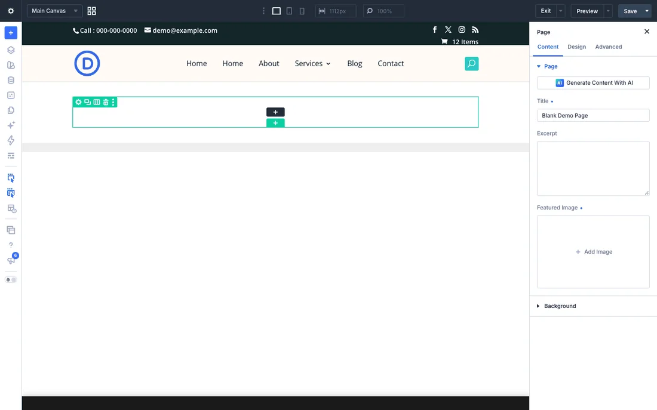The height and width of the screenshot is (410, 657).
Task: Collapse the Page section
Action: 547,66
